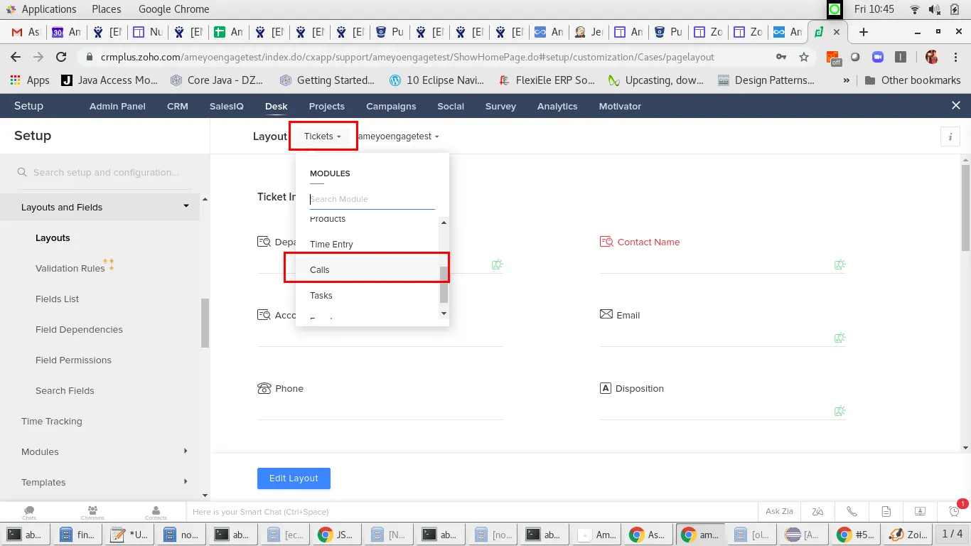
Task: Select Time Entry from the modules list
Action: [x=367, y=244]
